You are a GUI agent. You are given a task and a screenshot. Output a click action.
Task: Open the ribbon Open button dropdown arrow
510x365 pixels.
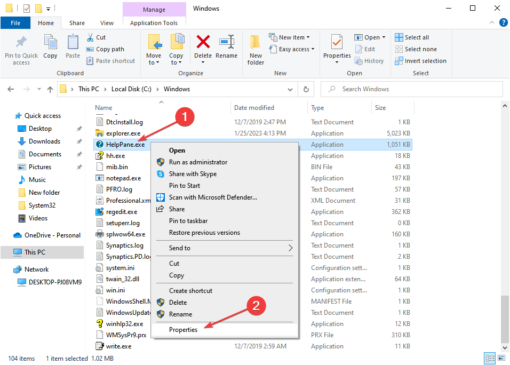click(384, 37)
